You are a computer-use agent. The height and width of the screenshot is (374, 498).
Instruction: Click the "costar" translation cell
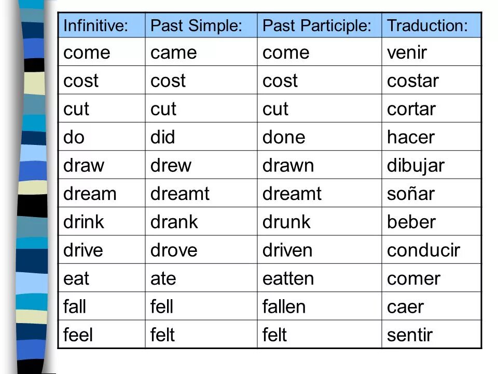coord(413,81)
